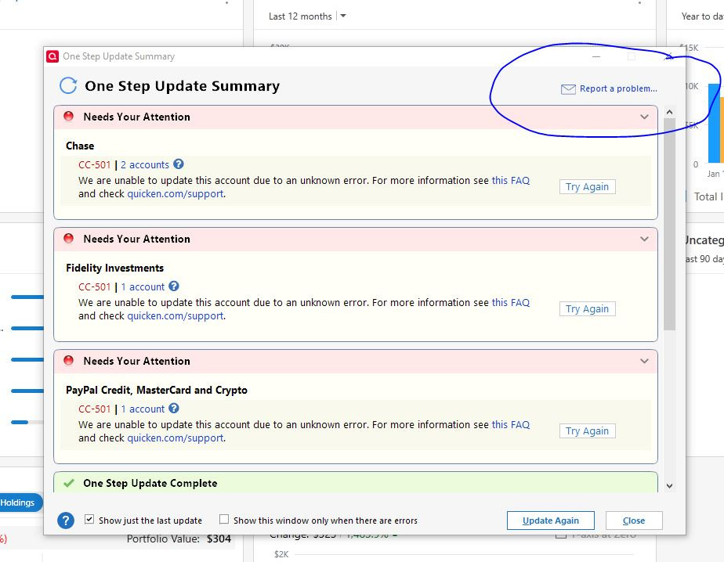
Task: Open CC-501 error code under Fidelity Investments
Action: click(95, 287)
